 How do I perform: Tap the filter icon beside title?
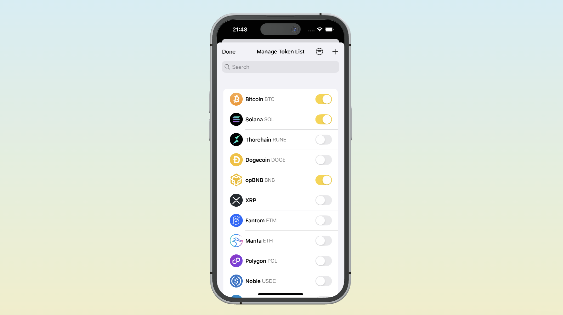[x=319, y=51]
